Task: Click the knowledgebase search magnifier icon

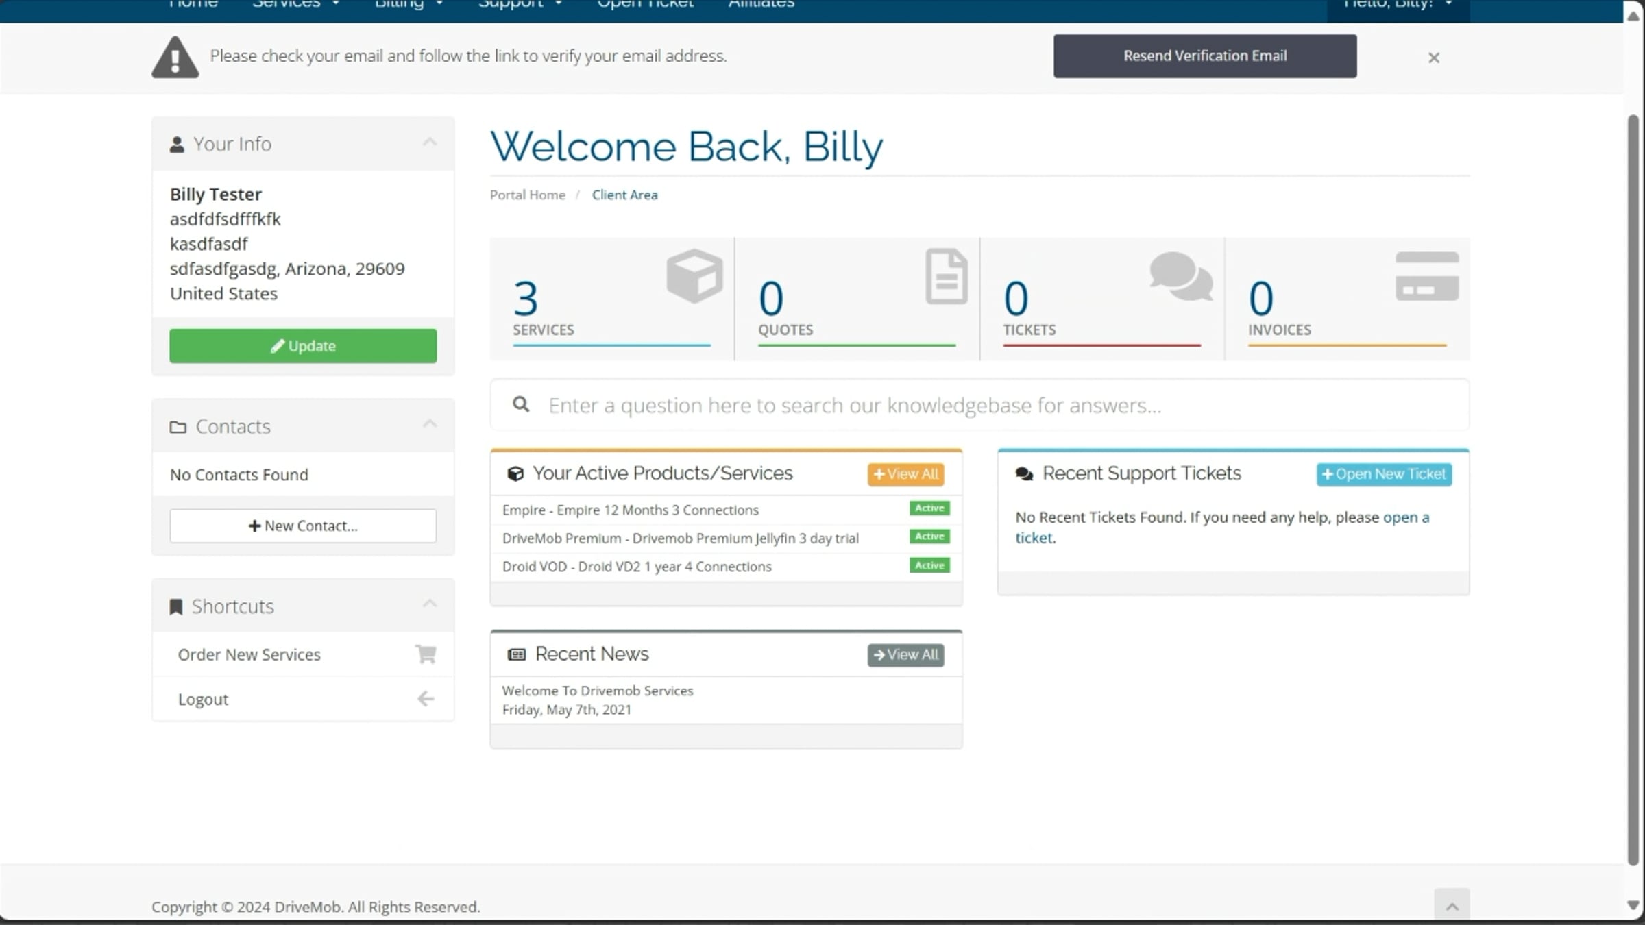Action: click(521, 405)
